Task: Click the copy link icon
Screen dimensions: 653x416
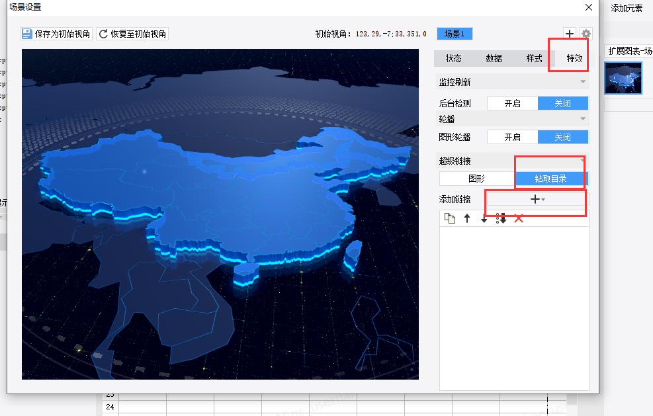Action: 450,218
